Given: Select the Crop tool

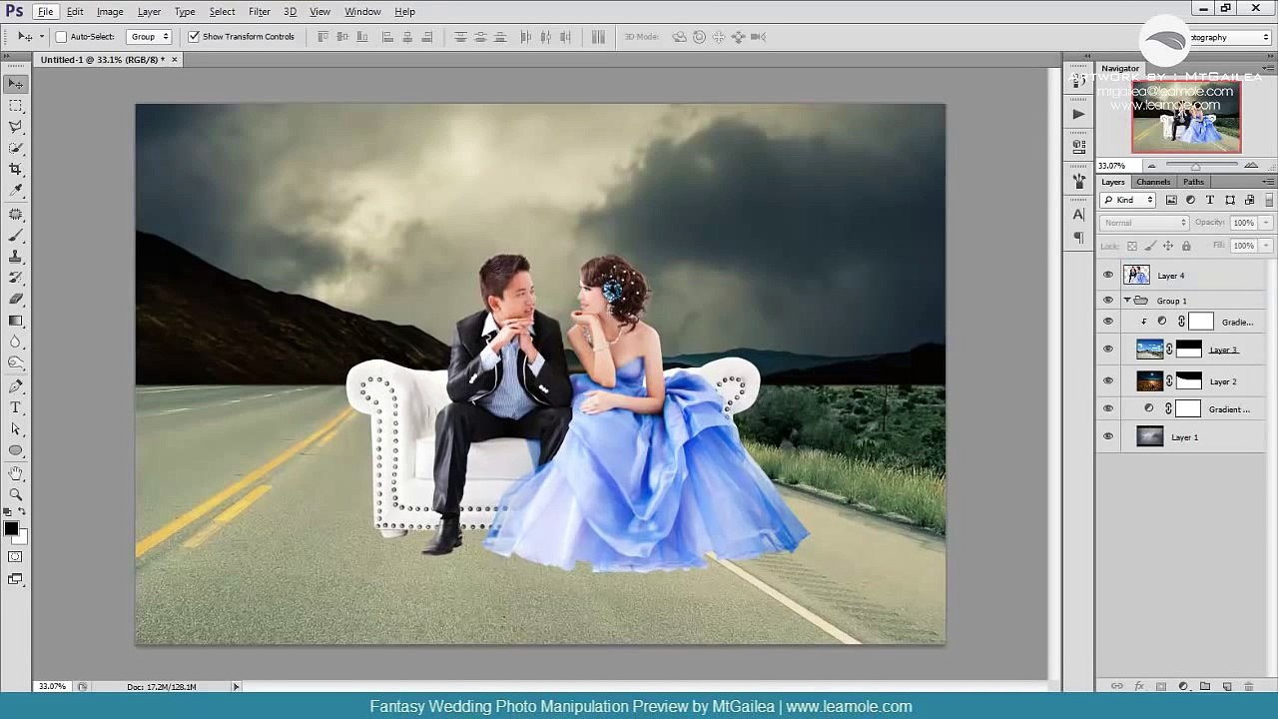Looking at the screenshot, I should pos(16,169).
